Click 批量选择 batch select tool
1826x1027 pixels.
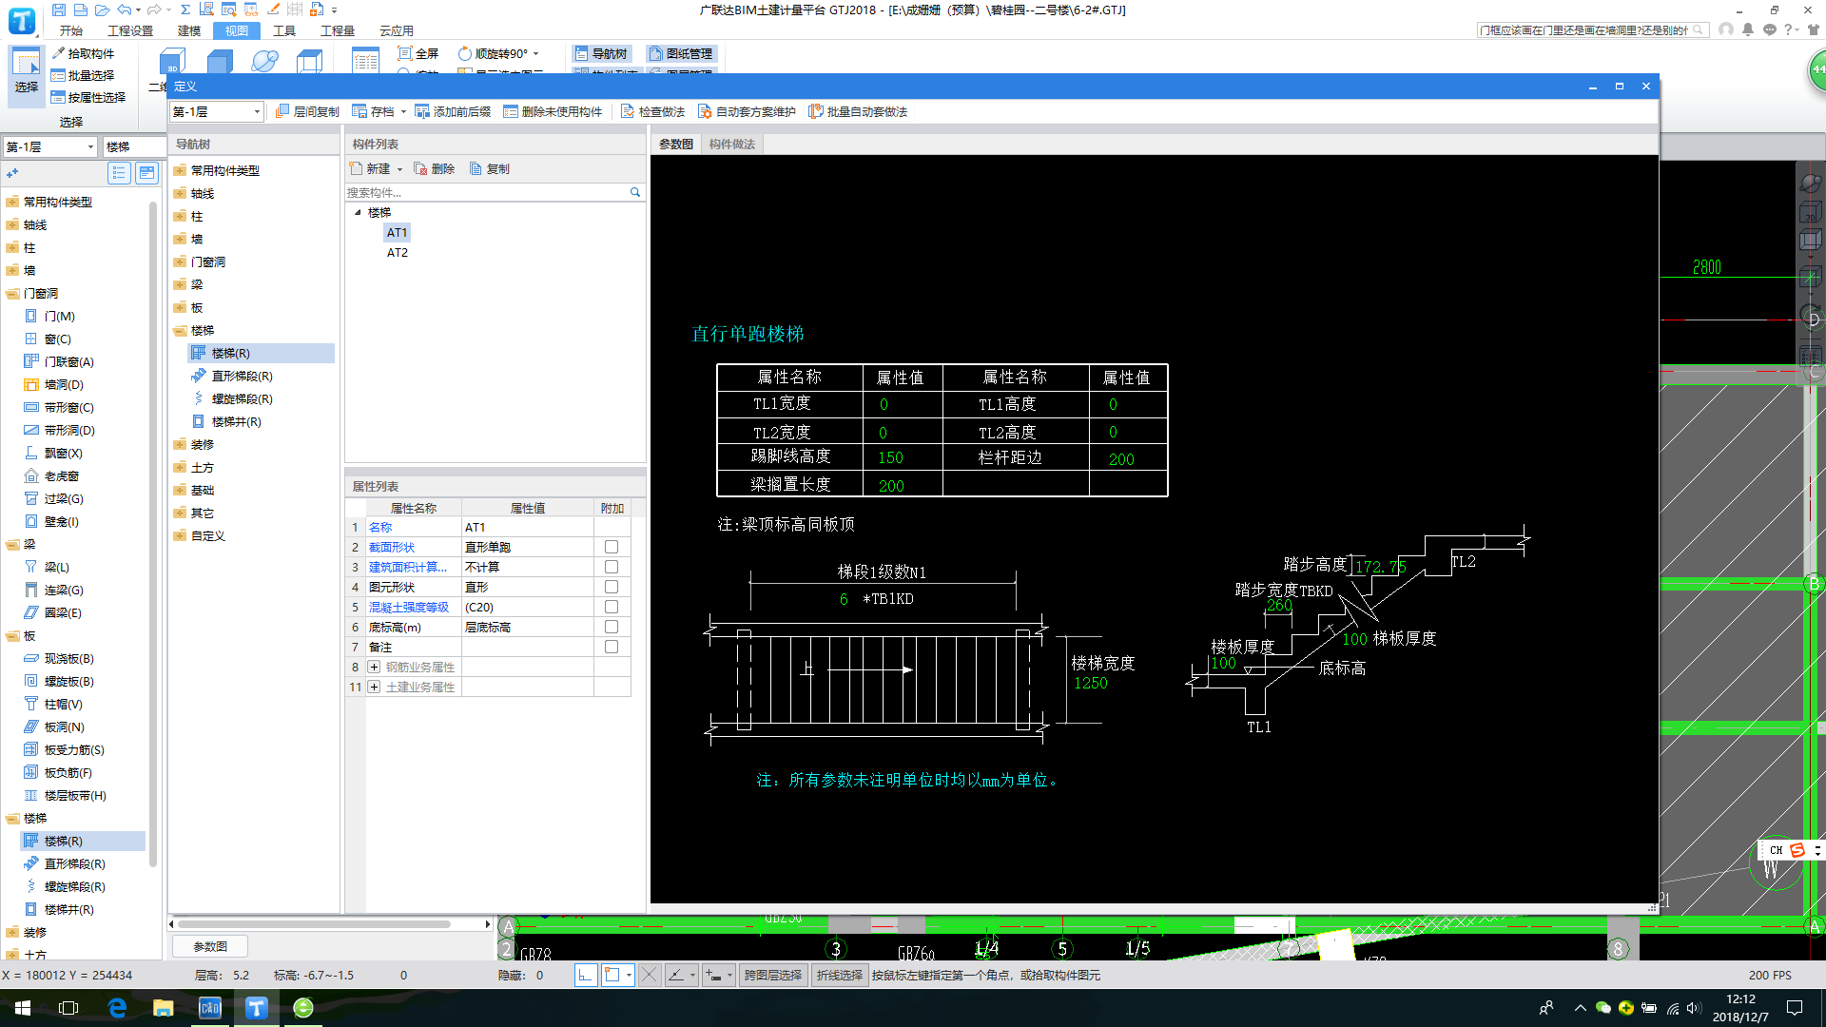pyautogui.click(x=84, y=75)
